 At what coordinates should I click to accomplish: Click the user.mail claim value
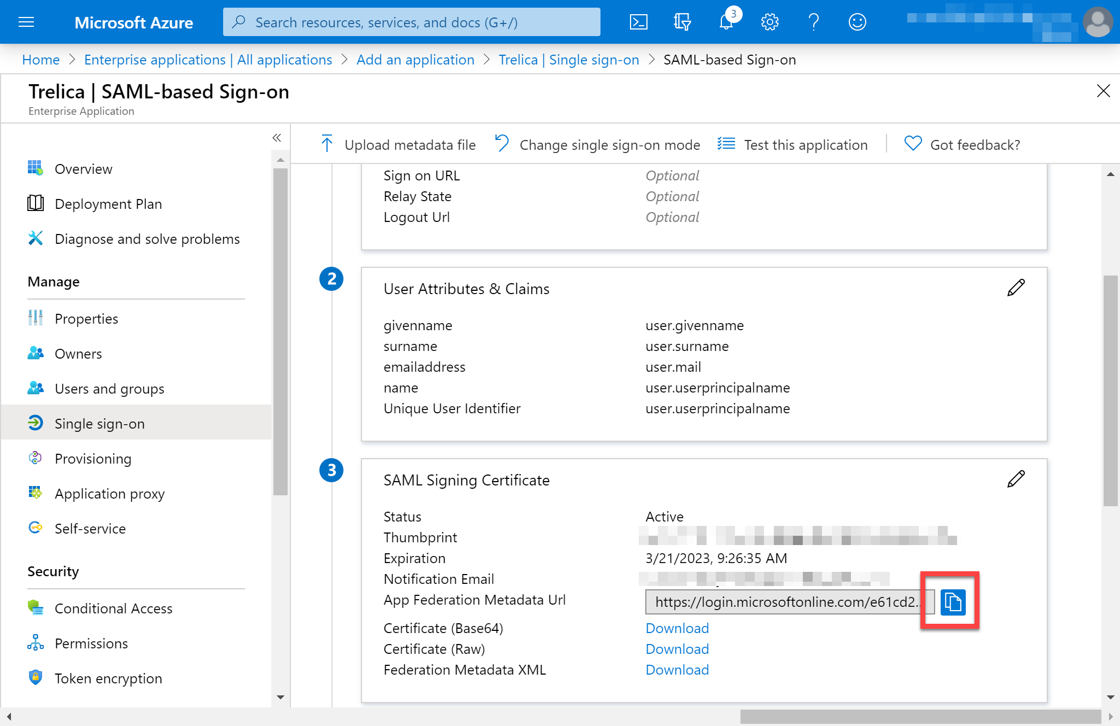coord(673,367)
